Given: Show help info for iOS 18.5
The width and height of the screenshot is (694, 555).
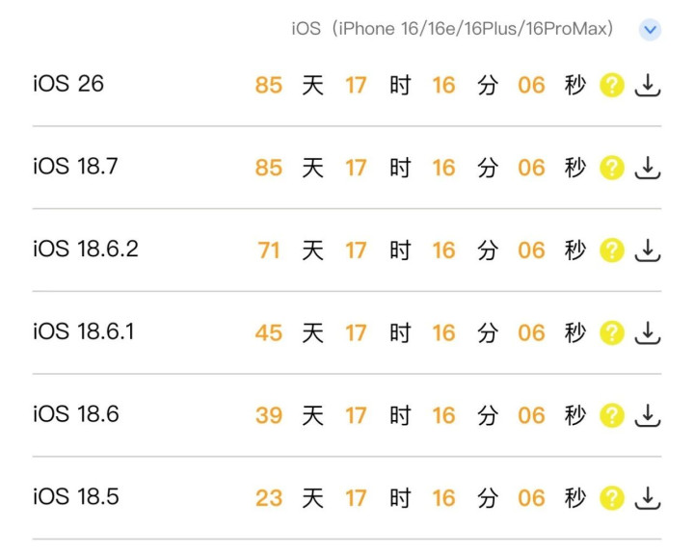Looking at the screenshot, I should tap(612, 498).
